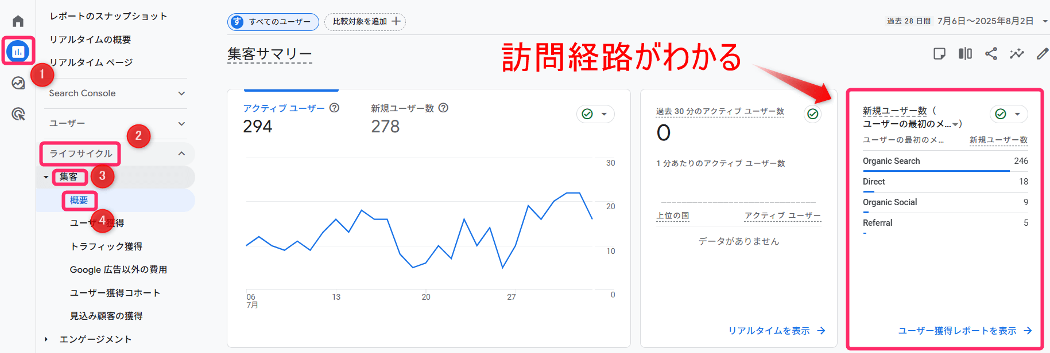Click リアルタイムを表示 link
The image size is (1050, 353).
(x=777, y=331)
